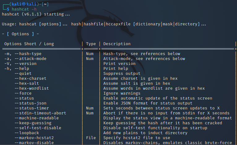
Task: Click the 'File' type for markov-hcstat2
Action: pyautogui.click(x=91, y=138)
